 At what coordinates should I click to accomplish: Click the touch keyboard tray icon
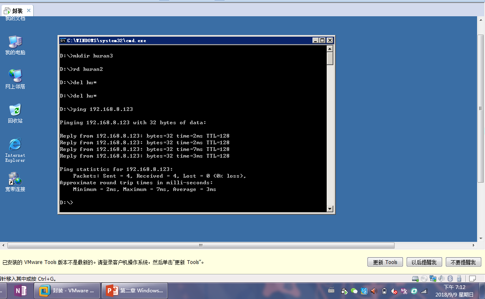pos(331,291)
